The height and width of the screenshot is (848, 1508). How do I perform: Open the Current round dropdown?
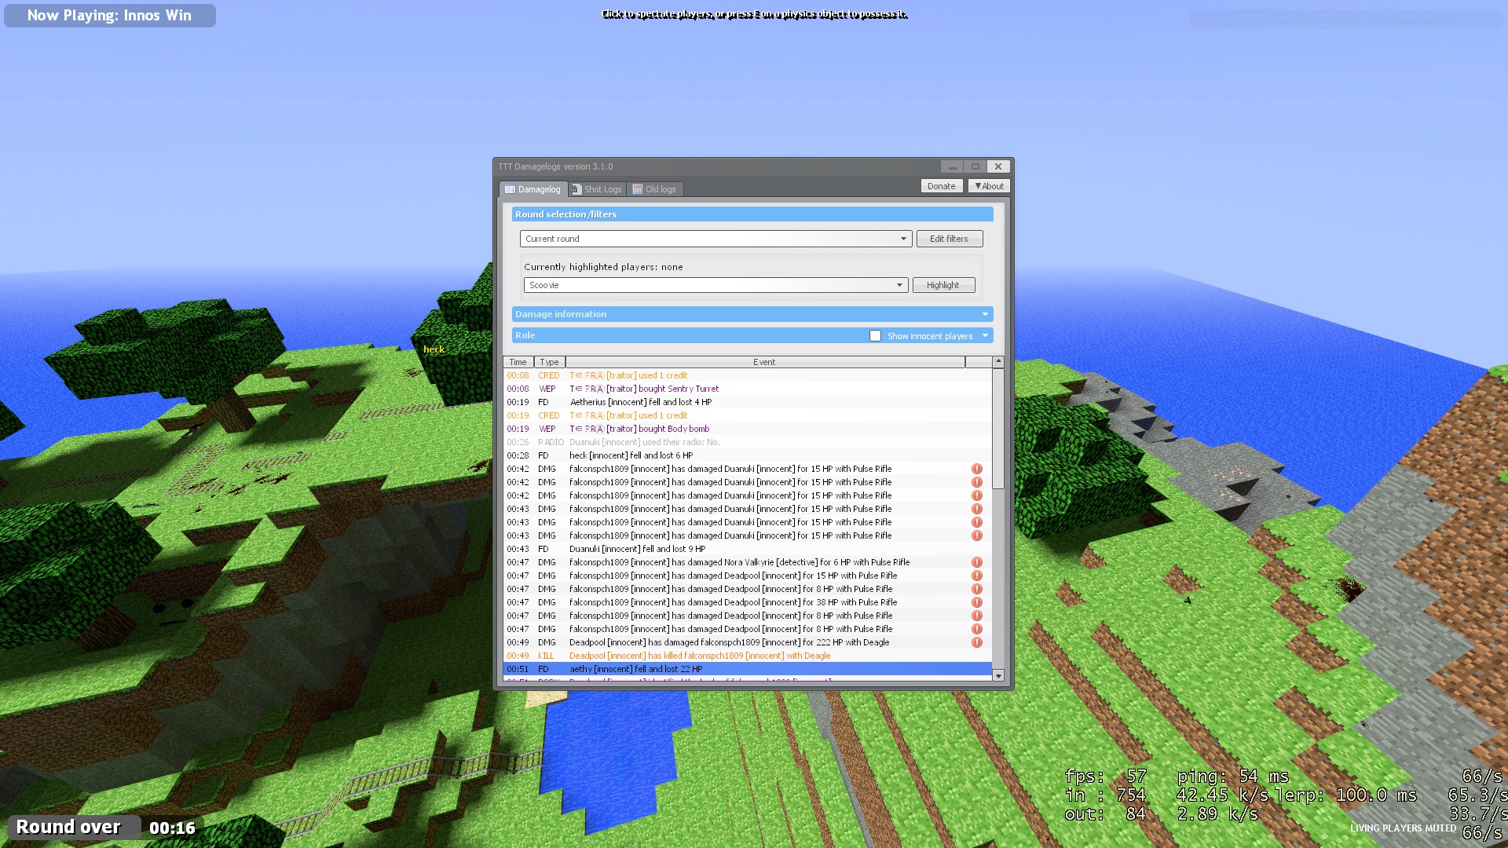(716, 239)
